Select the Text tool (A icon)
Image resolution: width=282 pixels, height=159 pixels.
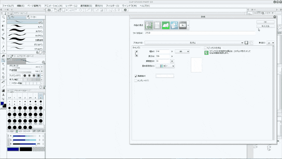pos(3,95)
